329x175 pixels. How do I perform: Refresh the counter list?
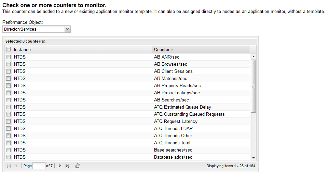[x=78, y=166]
